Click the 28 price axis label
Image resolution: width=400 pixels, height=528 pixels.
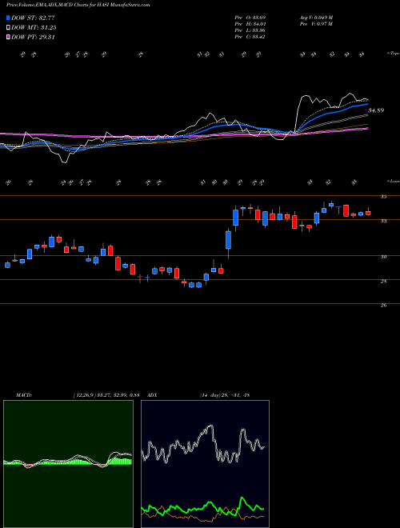384,281
